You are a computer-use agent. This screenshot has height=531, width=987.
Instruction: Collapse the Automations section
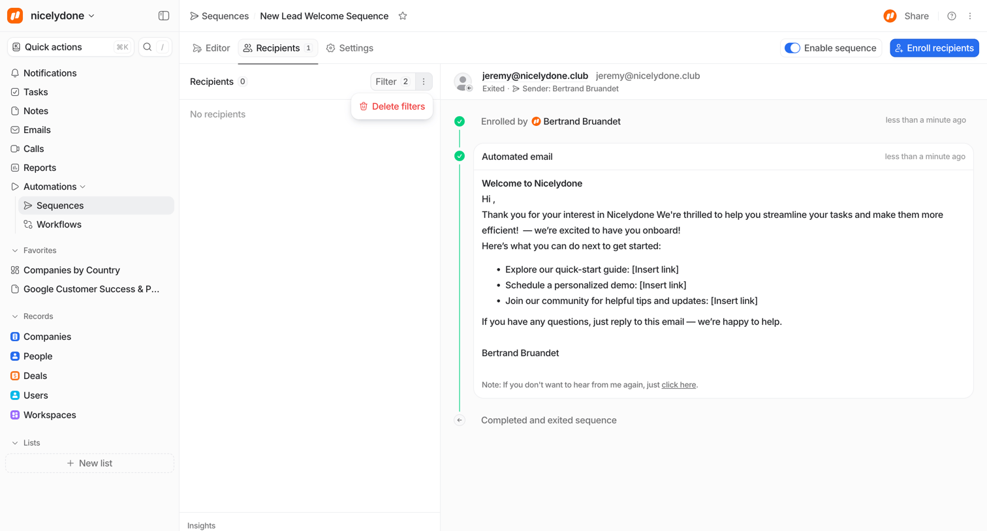(x=83, y=187)
